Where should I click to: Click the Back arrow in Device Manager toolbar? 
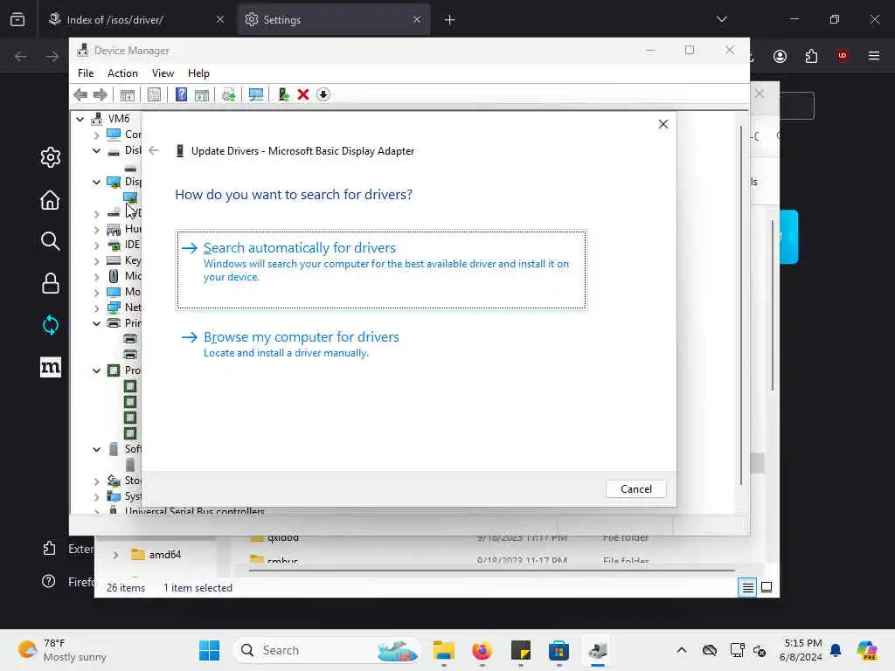pyautogui.click(x=80, y=94)
